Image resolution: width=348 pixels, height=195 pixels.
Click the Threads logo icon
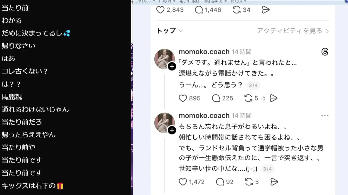[x=325, y=52]
